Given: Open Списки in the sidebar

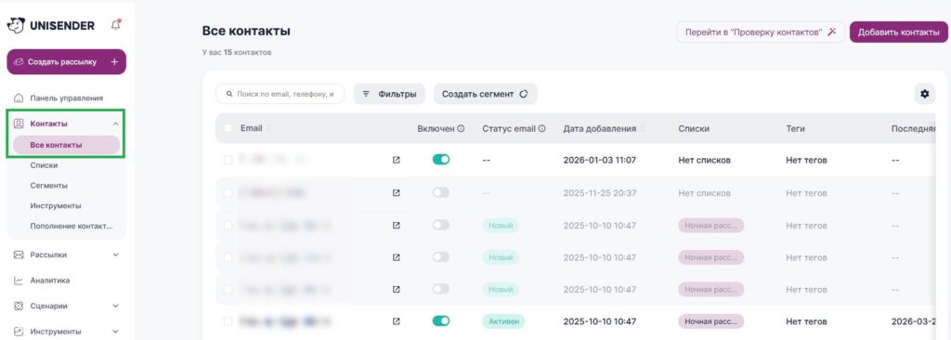Looking at the screenshot, I should [44, 165].
